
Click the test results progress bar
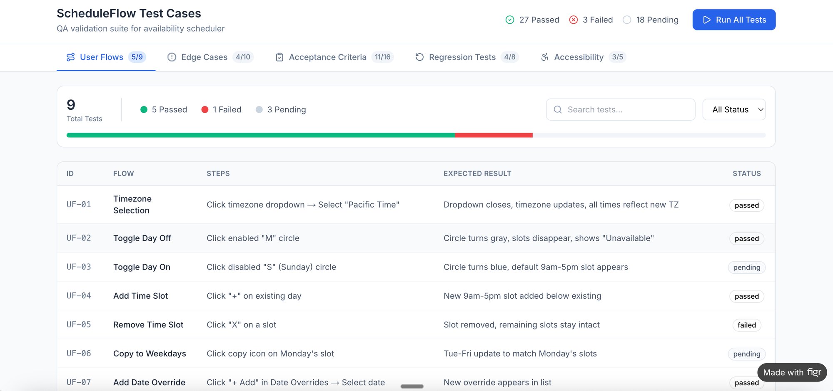(x=416, y=135)
